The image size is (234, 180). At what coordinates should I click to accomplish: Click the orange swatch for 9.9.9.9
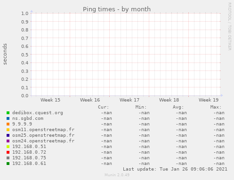coord(8,124)
